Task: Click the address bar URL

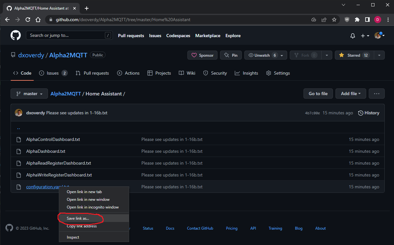Action: point(123,20)
